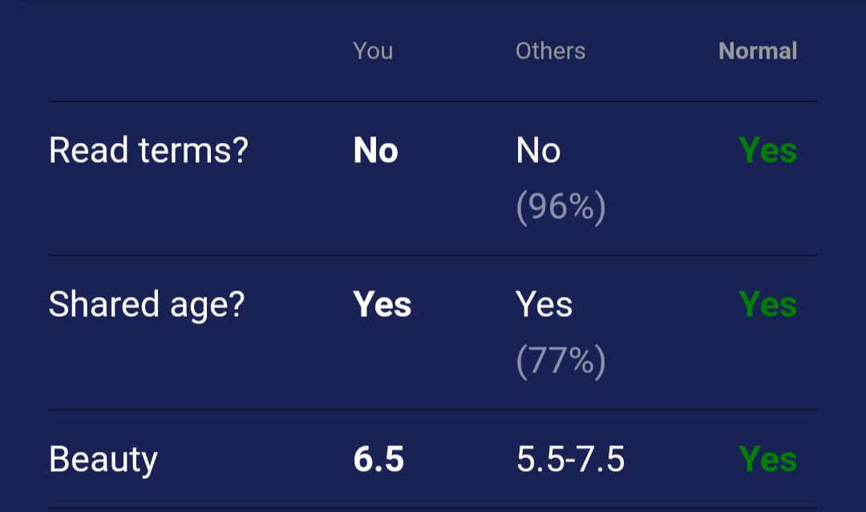This screenshot has height=512, width=866.
Task: Click the "You" column header
Action: click(373, 51)
